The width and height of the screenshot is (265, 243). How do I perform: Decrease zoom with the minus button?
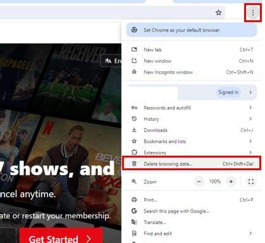point(199,182)
